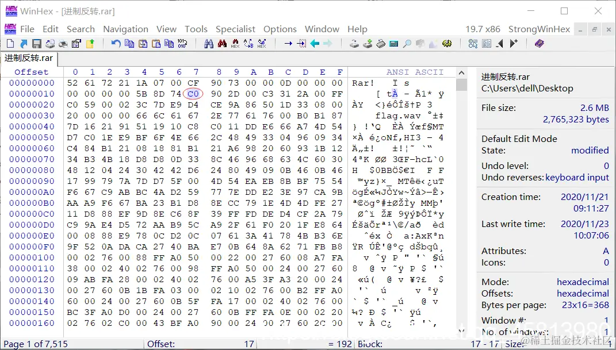Click 'keyboard input' undo reverses value
Screen dimensions: 616x350
tap(577, 178)
